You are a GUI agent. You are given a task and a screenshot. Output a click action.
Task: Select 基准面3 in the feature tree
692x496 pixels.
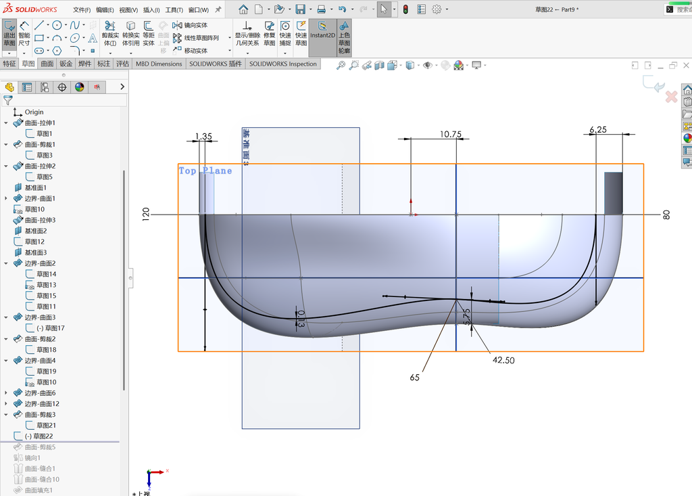[35, 252]
